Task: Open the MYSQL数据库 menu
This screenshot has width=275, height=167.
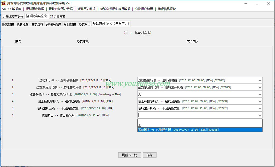Action: click(x=11, y=9)
